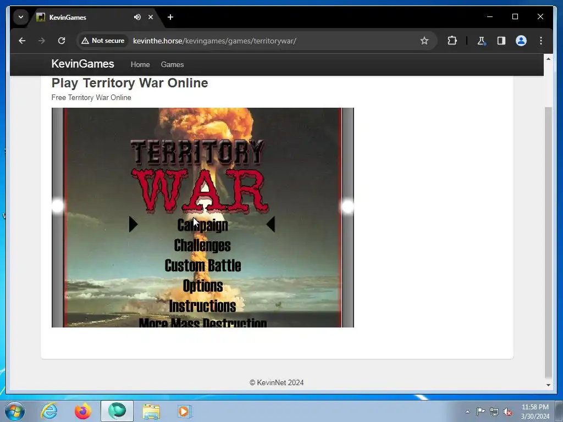
Task: Open the profile avatar menu
Action: click(x=521, y=41)
